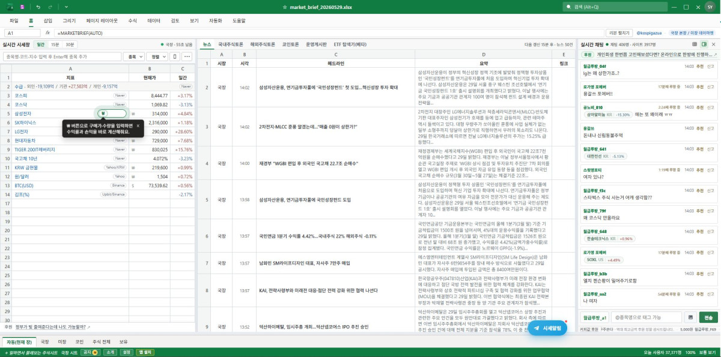Select the 30분 interval option
This screenshot has height=357, width=721.
(70, 44)
